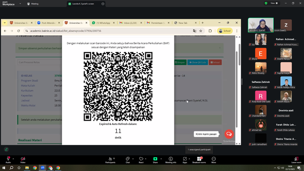This screenshot has height=171, width=304.
Task: Open the React emoji menu
Action: tap(141, 160)
